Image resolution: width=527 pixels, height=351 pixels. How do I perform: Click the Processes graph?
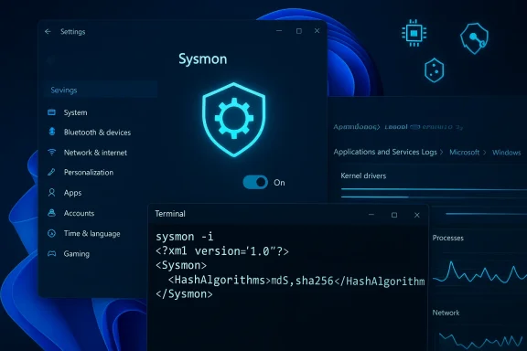(479, 271)
